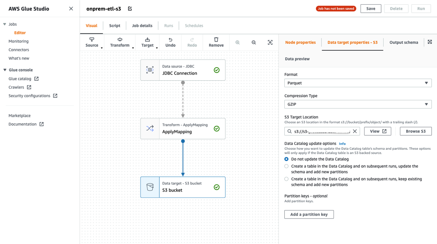Expand the properties panel to full screen
Image resolution: width=437 pixels, height=244 pixels.
[x=430, y=42]
